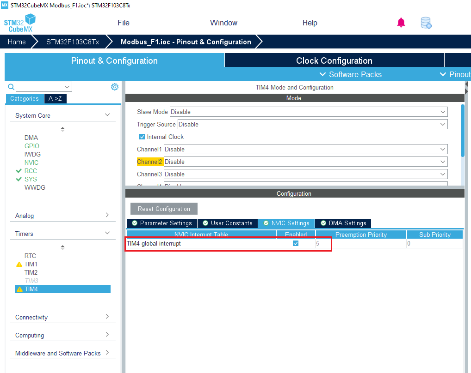
Task: Open the pink notification bell
Action: 401,23
